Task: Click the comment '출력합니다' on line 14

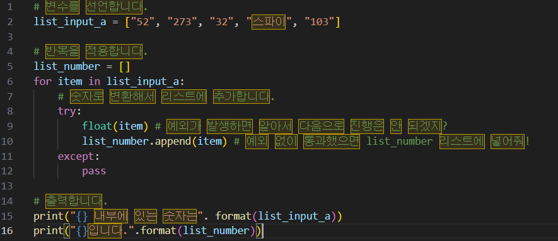Action: [74, 201]
